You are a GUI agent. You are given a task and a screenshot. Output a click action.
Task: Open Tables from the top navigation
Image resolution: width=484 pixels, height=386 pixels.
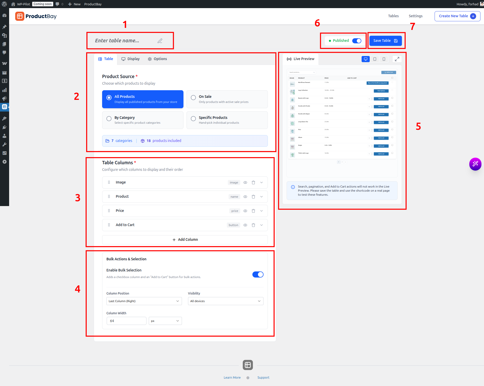click(x=393, y=16)
